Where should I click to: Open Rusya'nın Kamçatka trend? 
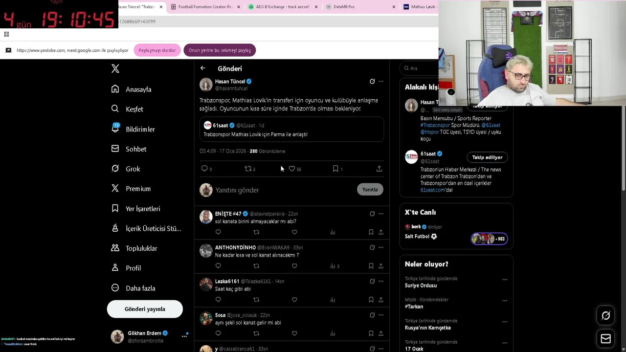pyautogui.click(x=428, y=328)
